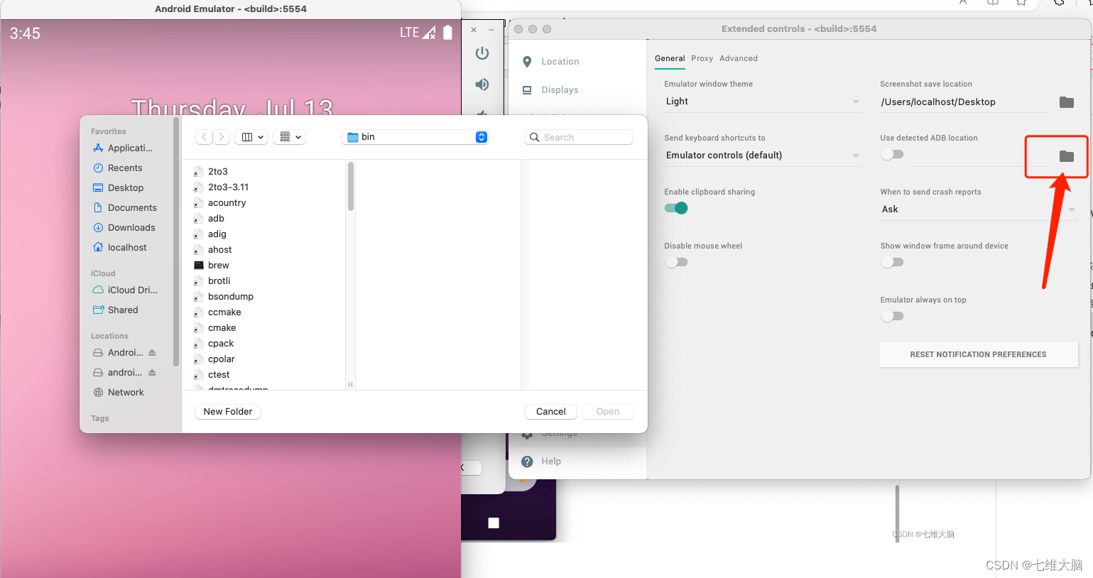This screenshot has width=1093, height=578.
Task: Go forward in file dialog navigation
Action: coord(222,137)
